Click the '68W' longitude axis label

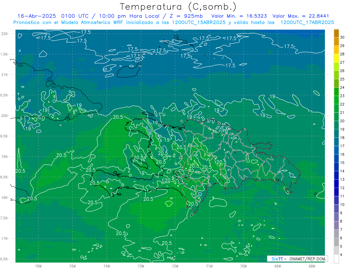coord(312,266)
